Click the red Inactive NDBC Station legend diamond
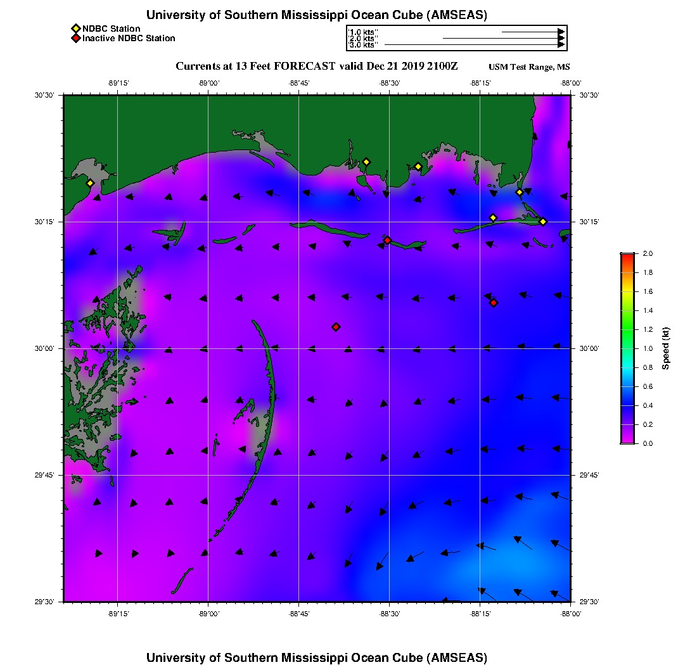Screen dimensions: 697x665 tap(75, 39)
